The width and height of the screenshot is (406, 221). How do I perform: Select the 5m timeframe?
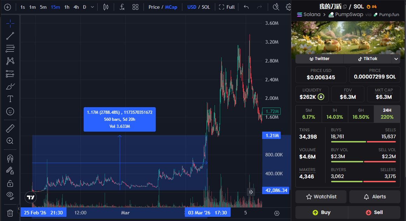coord(43,7)
